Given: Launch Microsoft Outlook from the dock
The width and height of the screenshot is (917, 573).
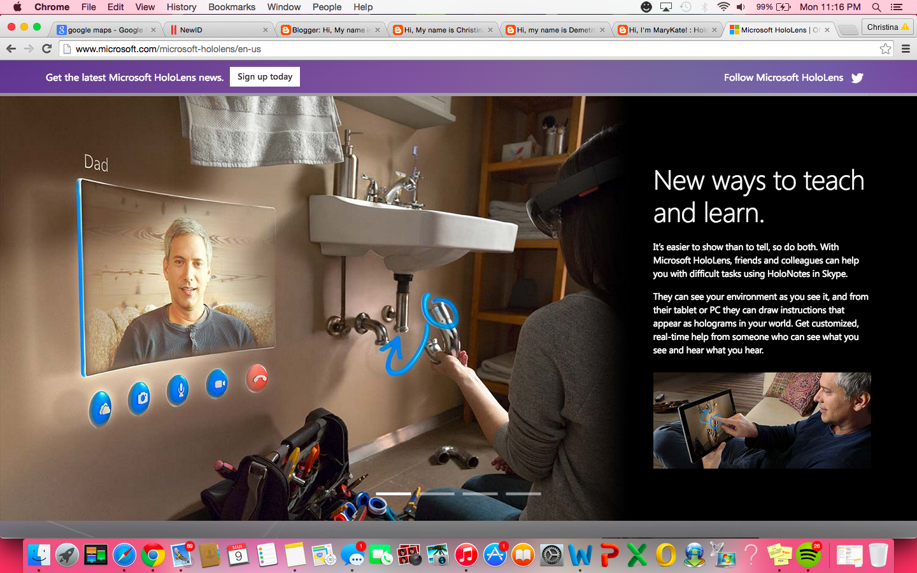Looking at the screenshot, I should 665,555.
